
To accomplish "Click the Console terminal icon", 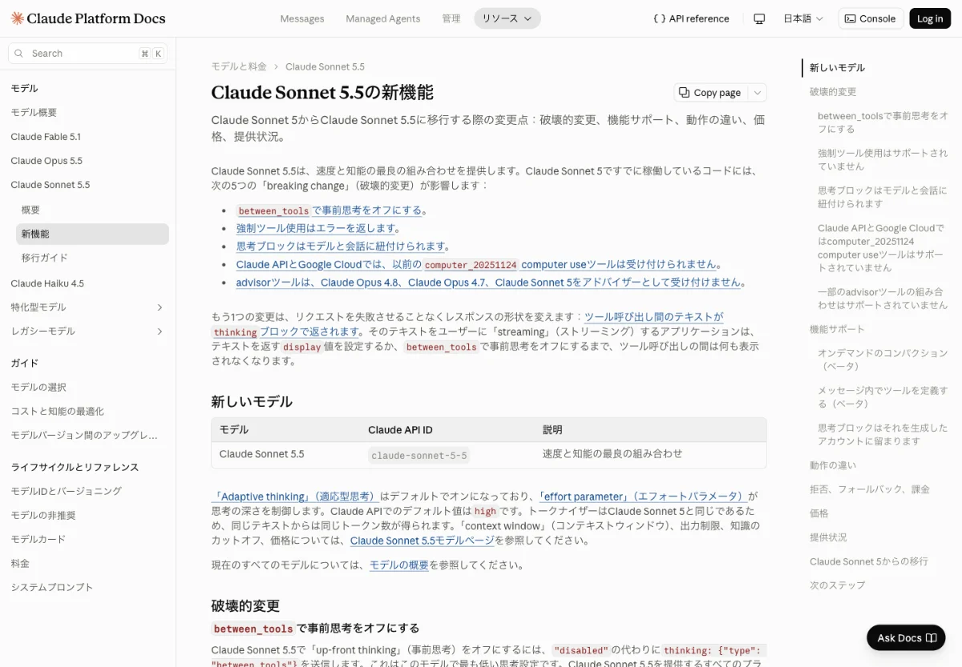I will (x=851, y=18).
